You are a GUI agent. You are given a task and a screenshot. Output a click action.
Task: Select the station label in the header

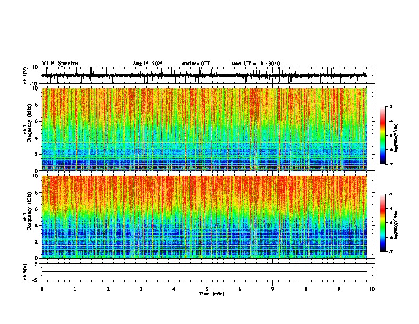click(196, 64)
